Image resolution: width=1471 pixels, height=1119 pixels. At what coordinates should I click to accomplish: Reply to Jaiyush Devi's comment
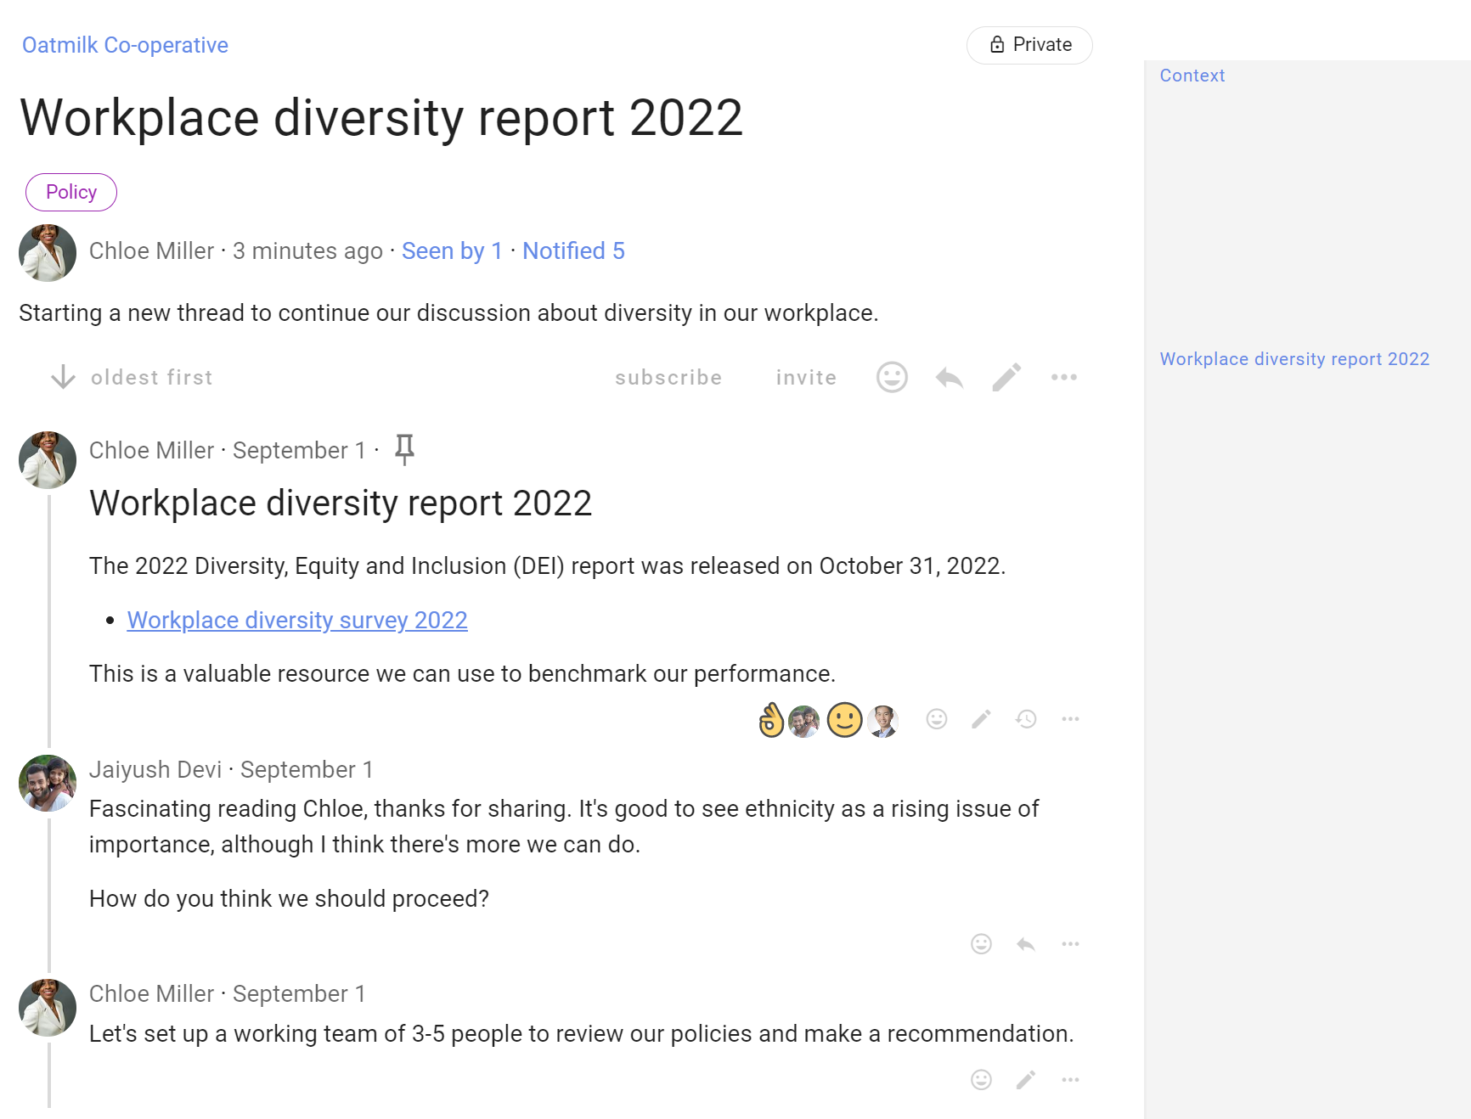coord(1026,944)
